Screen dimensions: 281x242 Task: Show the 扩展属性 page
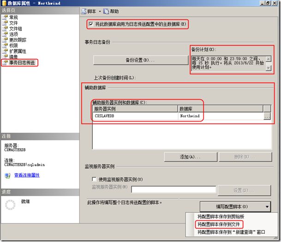[18, 51]
